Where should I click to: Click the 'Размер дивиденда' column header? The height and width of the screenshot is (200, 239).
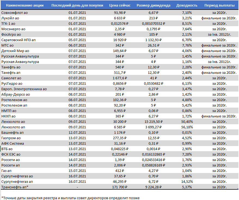tap(154, 5)
